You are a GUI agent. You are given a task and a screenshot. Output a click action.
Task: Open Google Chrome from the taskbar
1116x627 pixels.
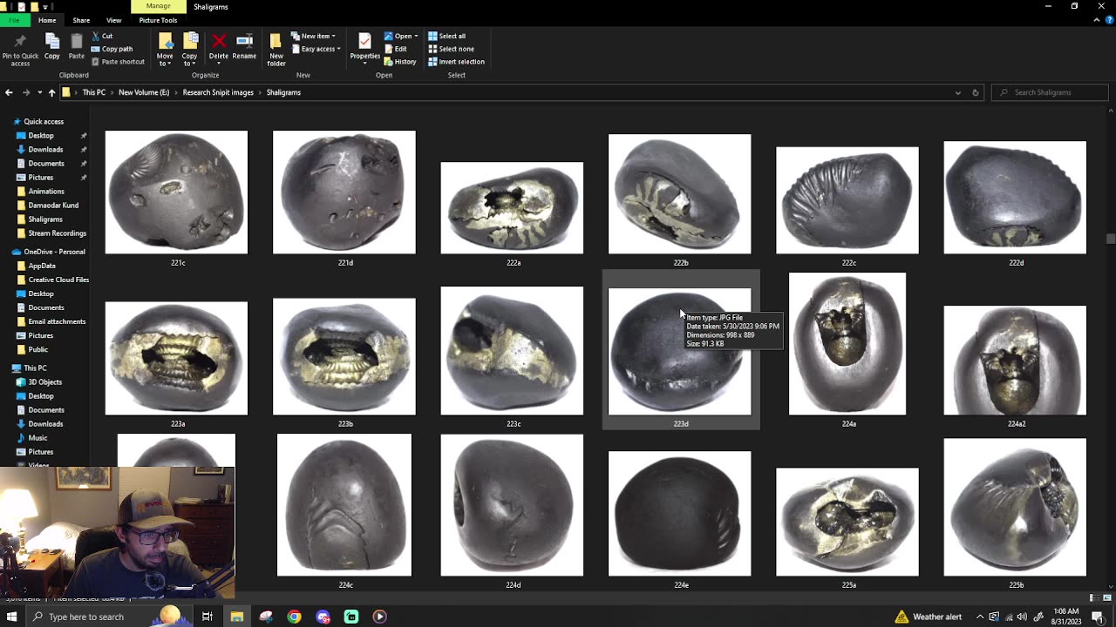pos(295,617)
